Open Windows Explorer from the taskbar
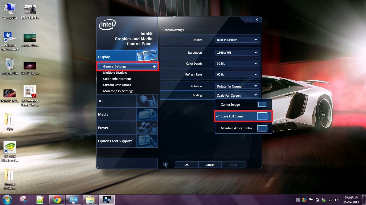Viewport: 366px width, 205px height. coord(90,200)
